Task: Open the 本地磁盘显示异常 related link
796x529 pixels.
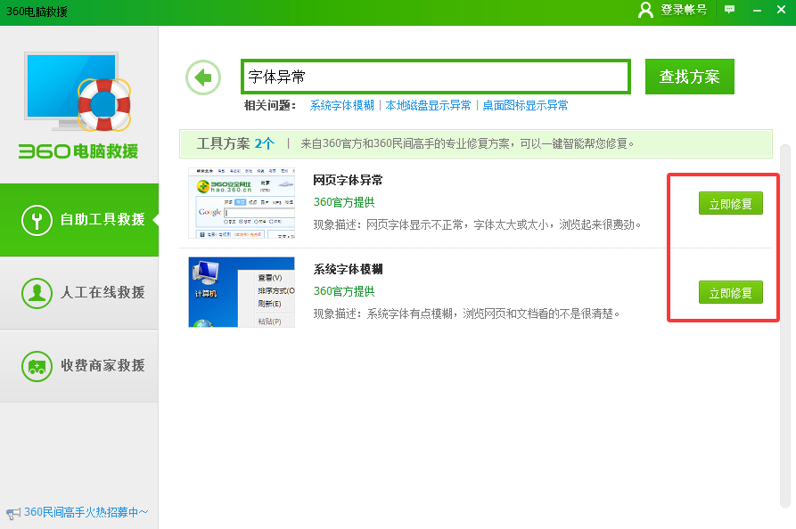Action: (428, 105)
